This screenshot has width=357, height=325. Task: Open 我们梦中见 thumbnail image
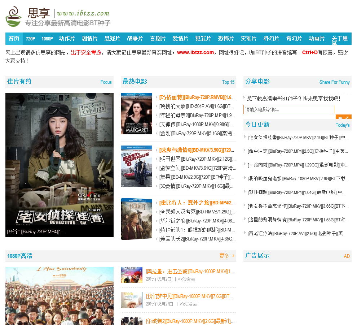[132, 300]
